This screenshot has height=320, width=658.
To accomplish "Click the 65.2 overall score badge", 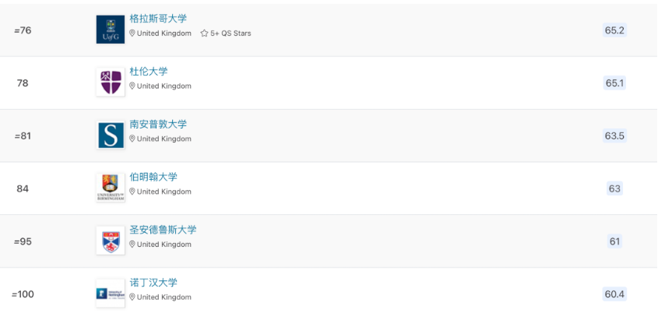I will coord(614,30).
